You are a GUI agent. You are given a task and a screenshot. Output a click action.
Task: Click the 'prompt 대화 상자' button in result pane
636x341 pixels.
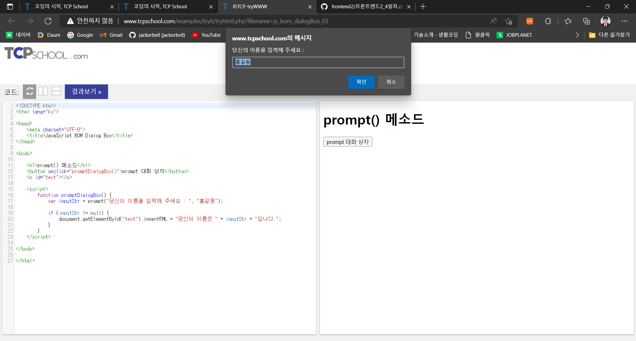[347, 142]
